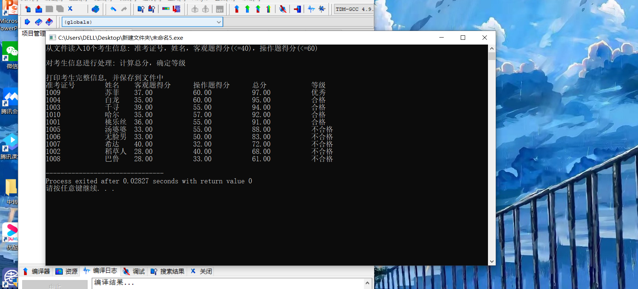The image size is (638, 289).
Task: Click total score 97.00 in console
Action: tap(261, 92)
